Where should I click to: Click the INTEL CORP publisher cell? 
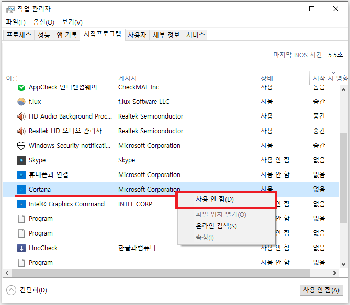(135, 204)
